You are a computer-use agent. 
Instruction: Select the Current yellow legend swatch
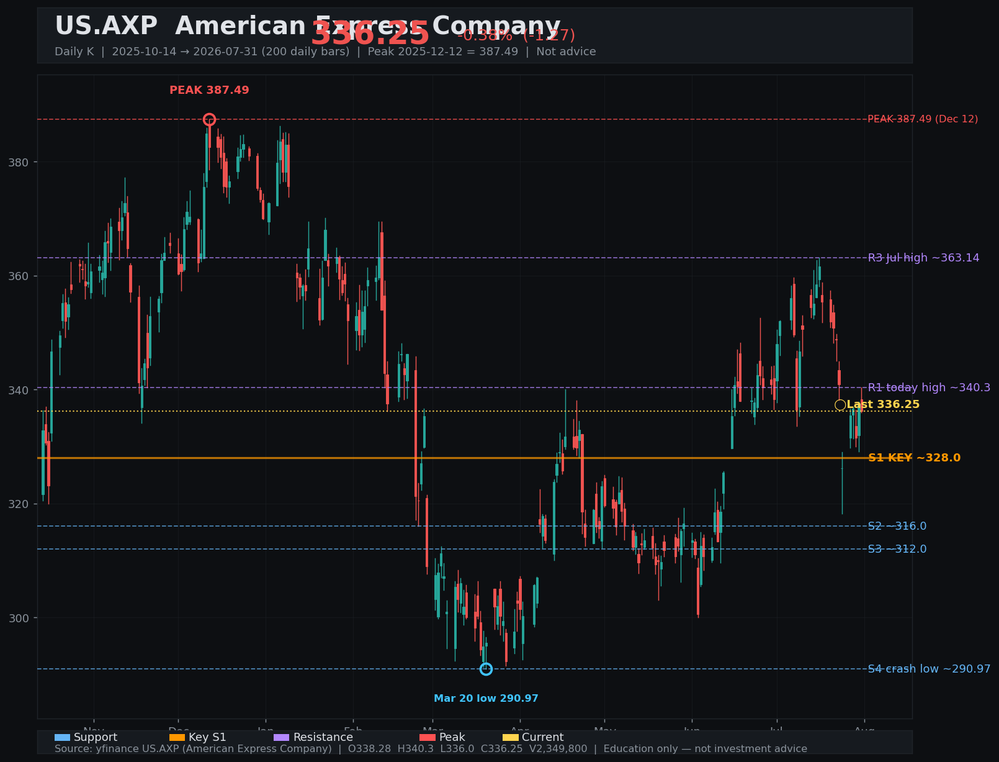coord(510,738)
